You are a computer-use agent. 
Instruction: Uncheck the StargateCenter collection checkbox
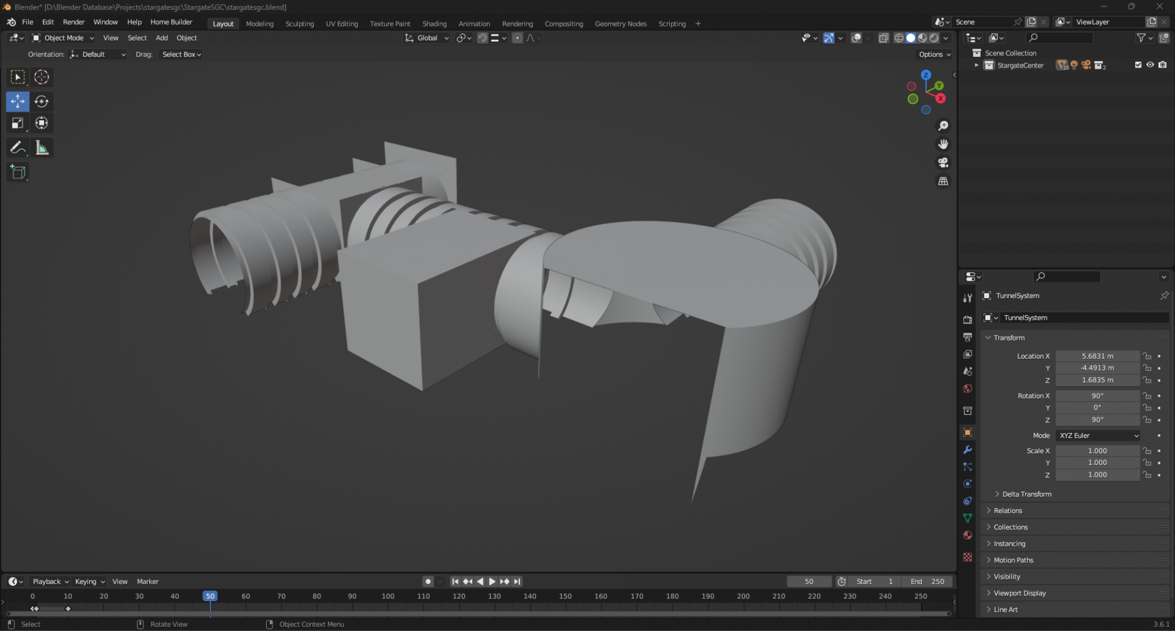coord(1138,65)
